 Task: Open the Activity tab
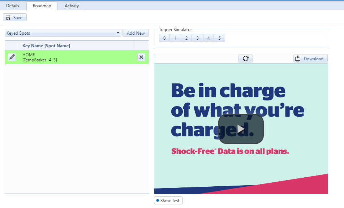point(72,6)
